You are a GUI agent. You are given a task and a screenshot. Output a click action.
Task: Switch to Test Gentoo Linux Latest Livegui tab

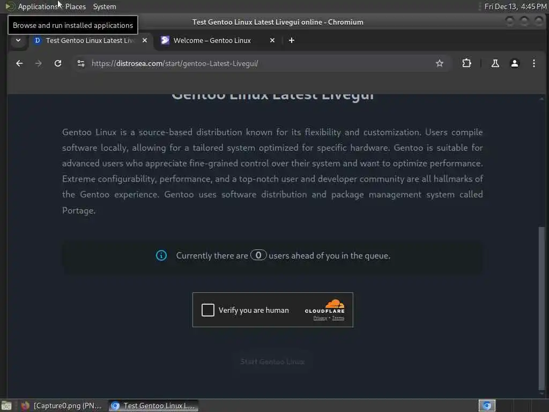(90, 40)
